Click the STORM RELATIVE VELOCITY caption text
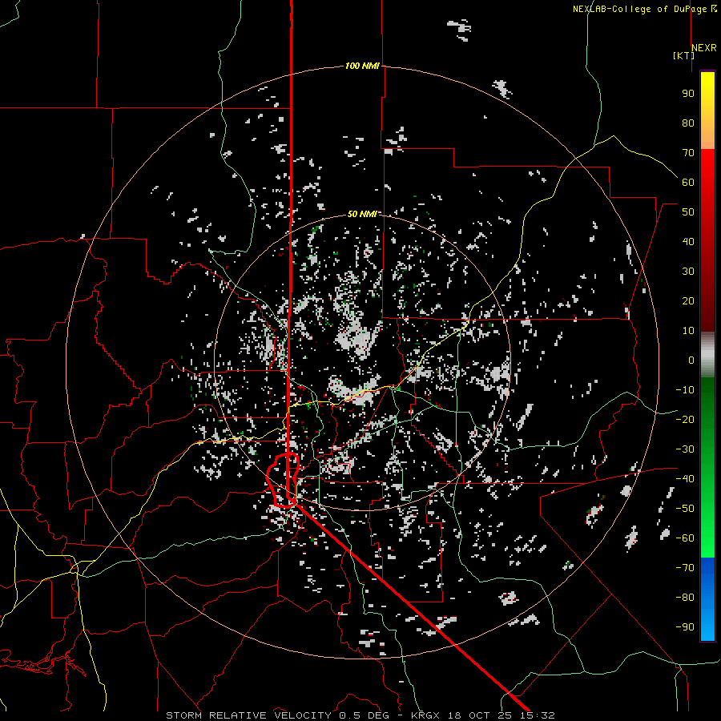Viewport: 721px width, 721px height. 248,715
